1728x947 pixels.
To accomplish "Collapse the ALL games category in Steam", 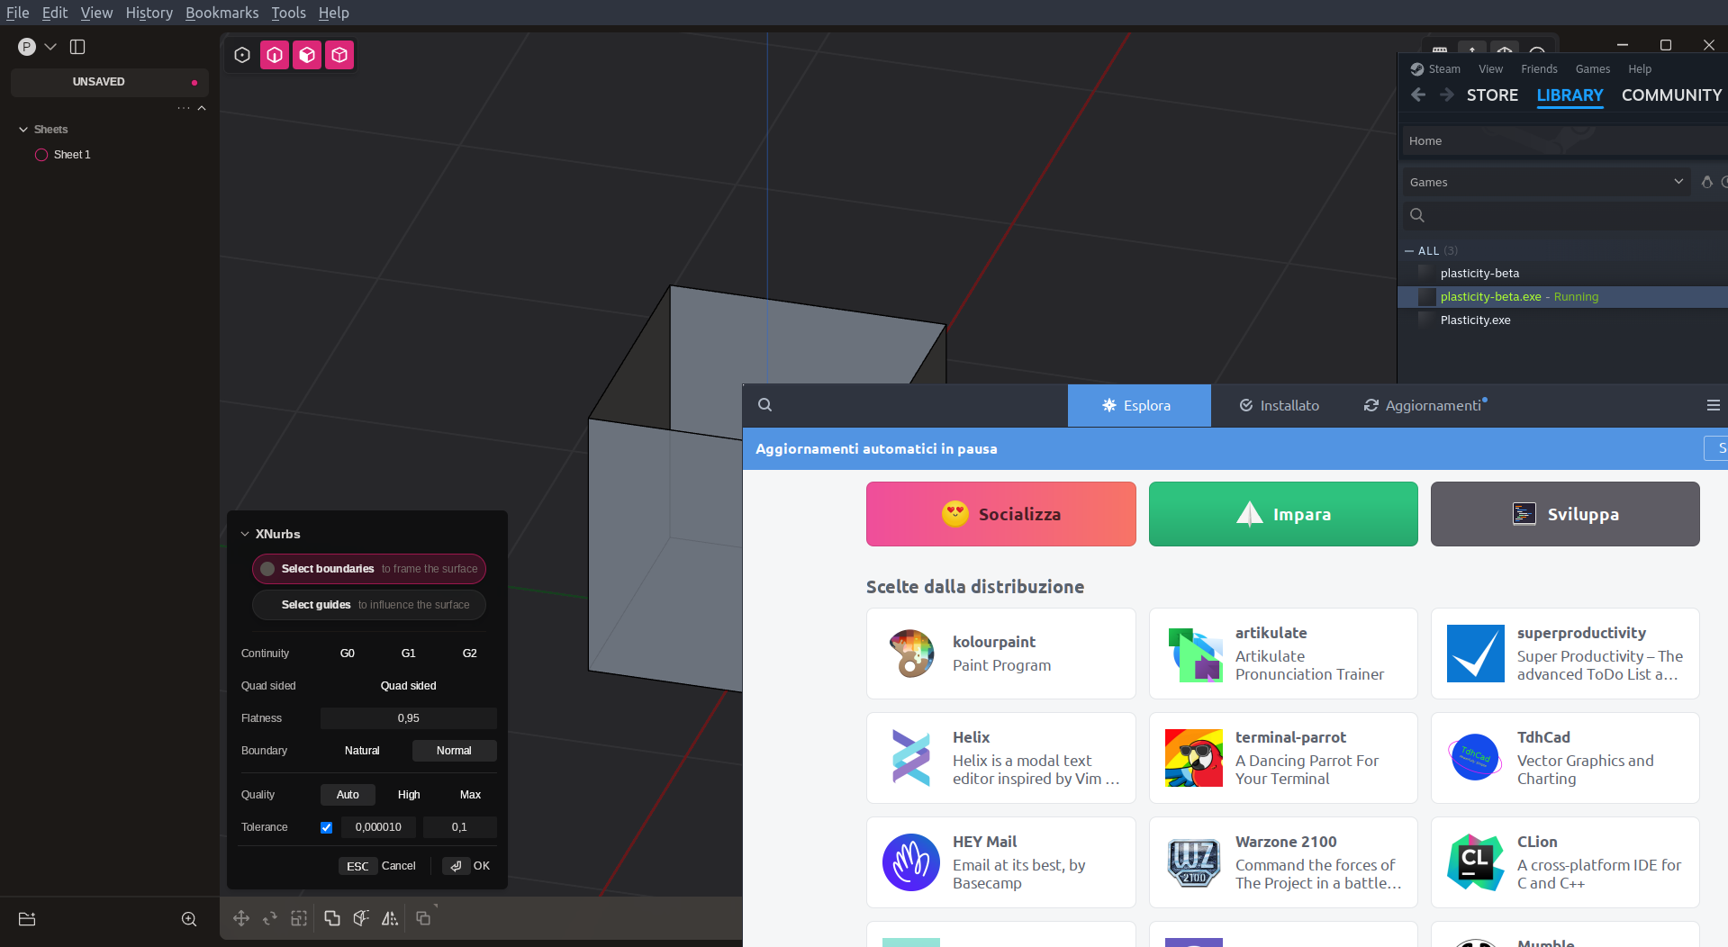I will tap(1409, 251).
